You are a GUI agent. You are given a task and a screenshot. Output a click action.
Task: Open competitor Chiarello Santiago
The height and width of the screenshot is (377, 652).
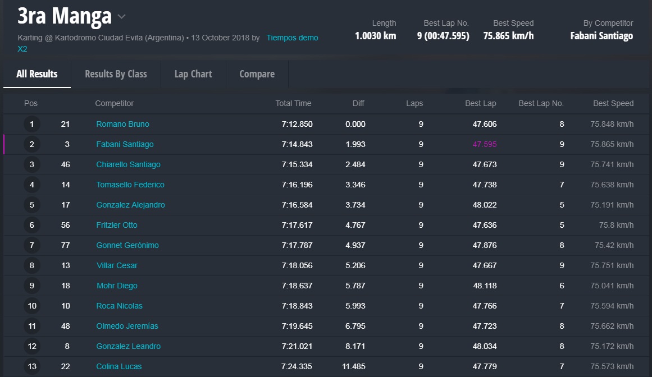click(x=128, y=164)
